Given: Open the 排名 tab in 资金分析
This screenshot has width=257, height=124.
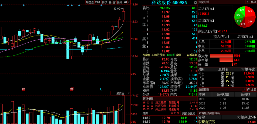Looking at the screenshot, I should (x=253, y=2).
